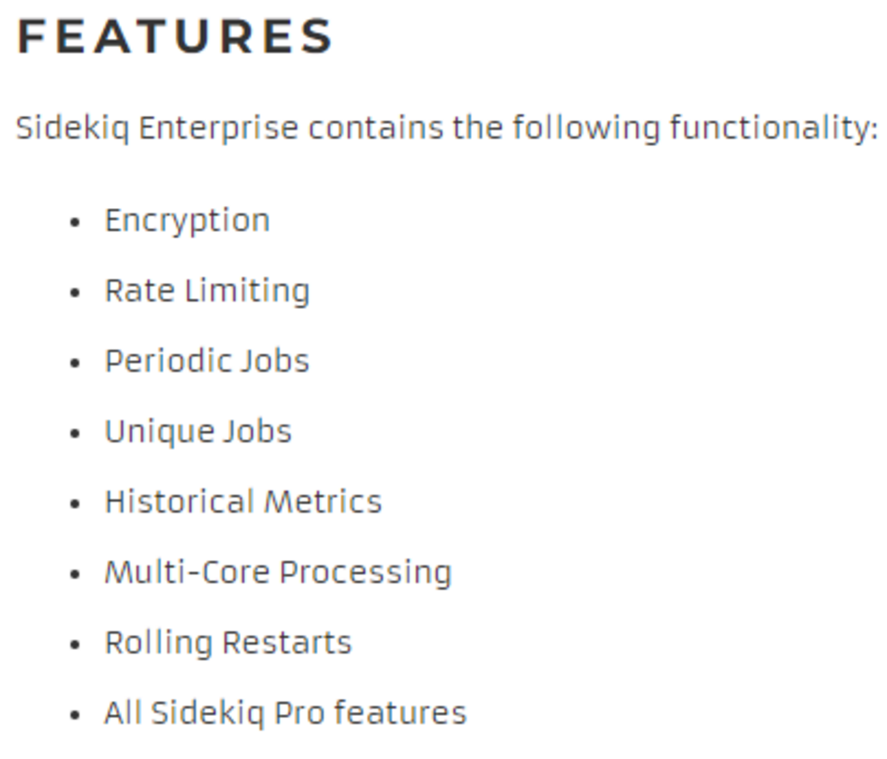This screenshot has height=759, width=887.
Task: Select the Unique Jobs entry
Action: tap(198, 432)
